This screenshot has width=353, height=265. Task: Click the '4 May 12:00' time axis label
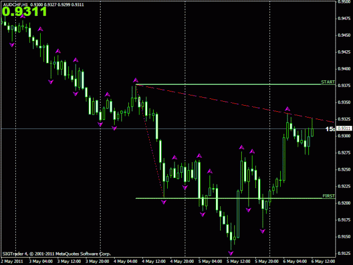[154, 262]
